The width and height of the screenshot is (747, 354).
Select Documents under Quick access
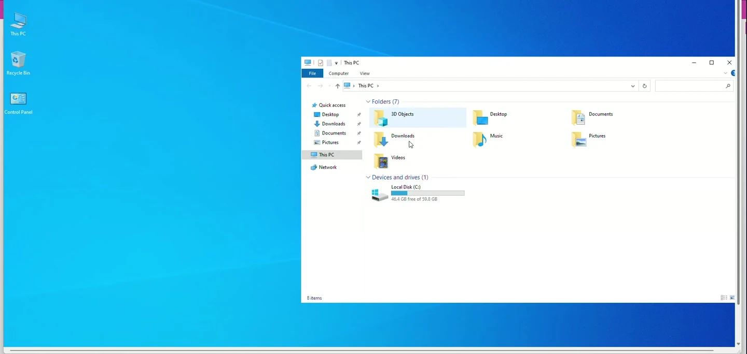[334, 133]
